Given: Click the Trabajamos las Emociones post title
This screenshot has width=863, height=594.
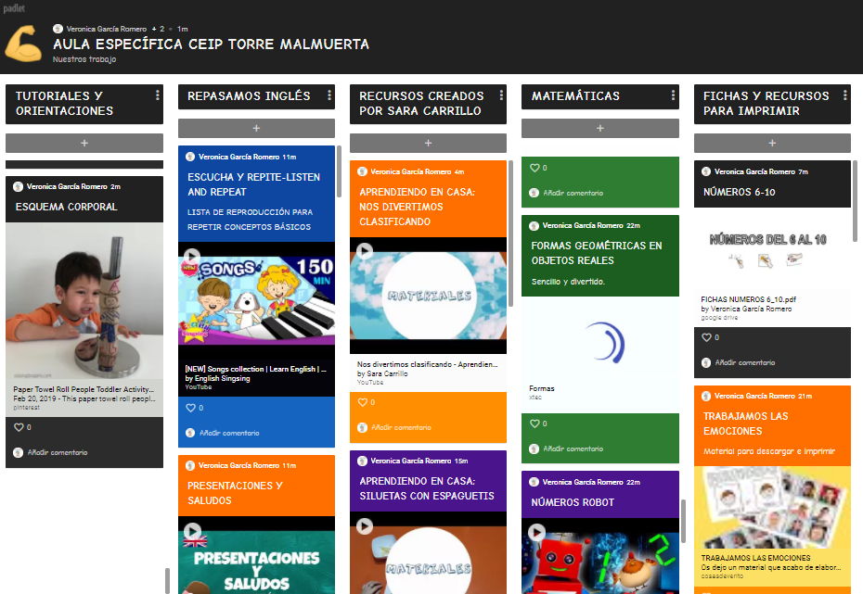Looking at the screenshot, I should click(746, 423).
